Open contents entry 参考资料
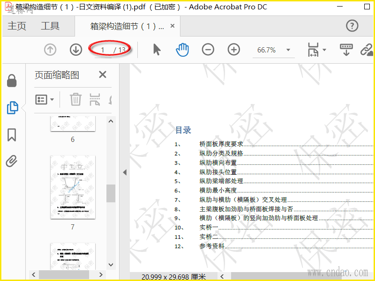 pos(212,246)
